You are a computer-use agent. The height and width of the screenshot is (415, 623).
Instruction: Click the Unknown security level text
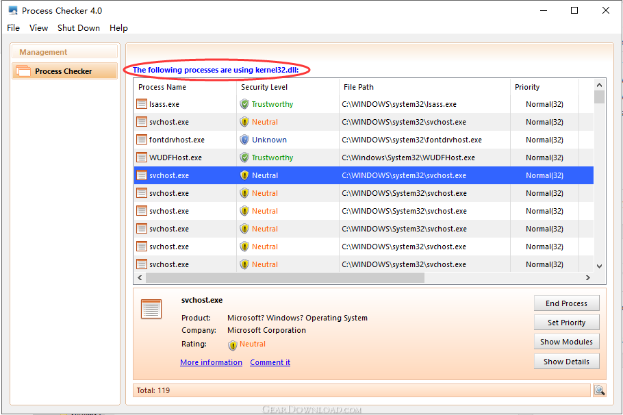(269, 140)
